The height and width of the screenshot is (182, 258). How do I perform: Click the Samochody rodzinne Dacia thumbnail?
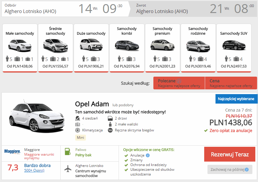(x=198, y=46)
